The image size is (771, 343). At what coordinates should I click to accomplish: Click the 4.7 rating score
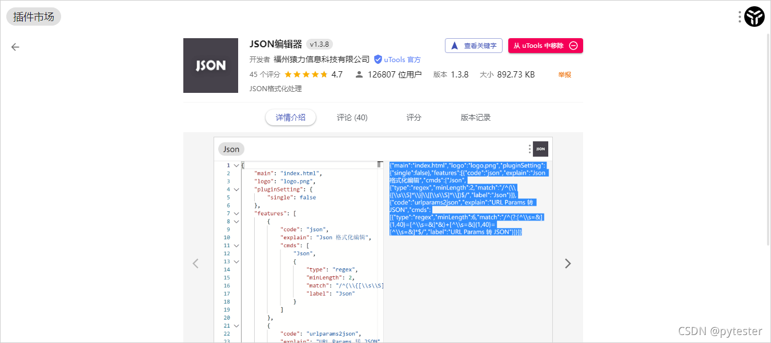(x=337, y=75)
